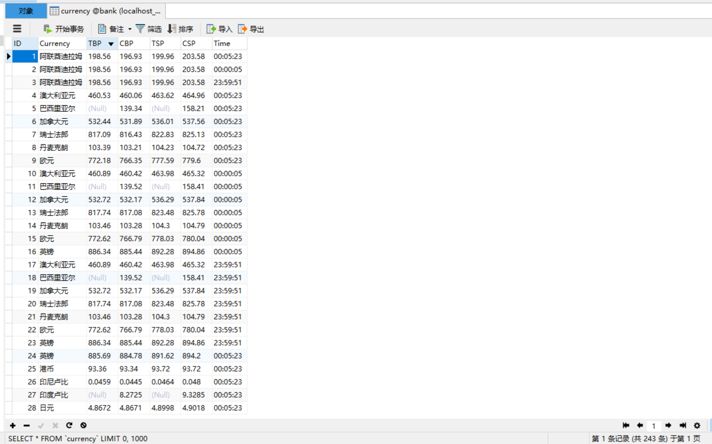
Task: Click the Time column header
Action: pyautogui.click(x=229, y=43)
